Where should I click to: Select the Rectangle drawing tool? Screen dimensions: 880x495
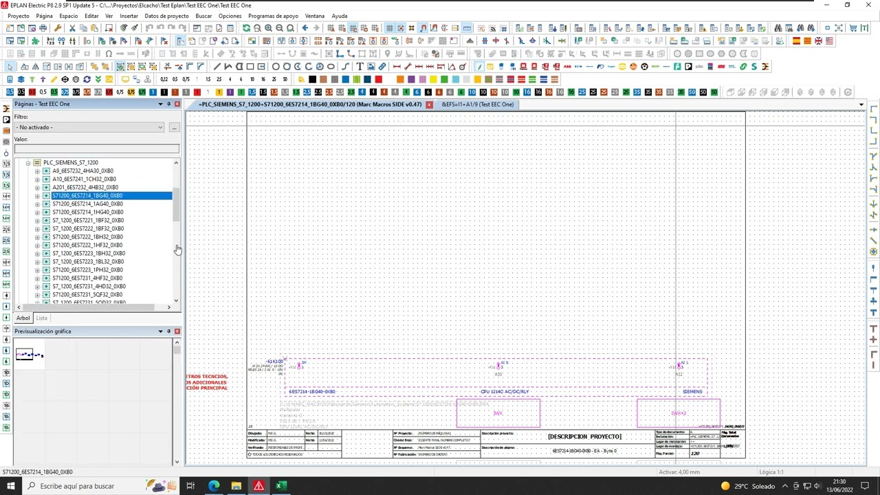[x=250, y=67]
